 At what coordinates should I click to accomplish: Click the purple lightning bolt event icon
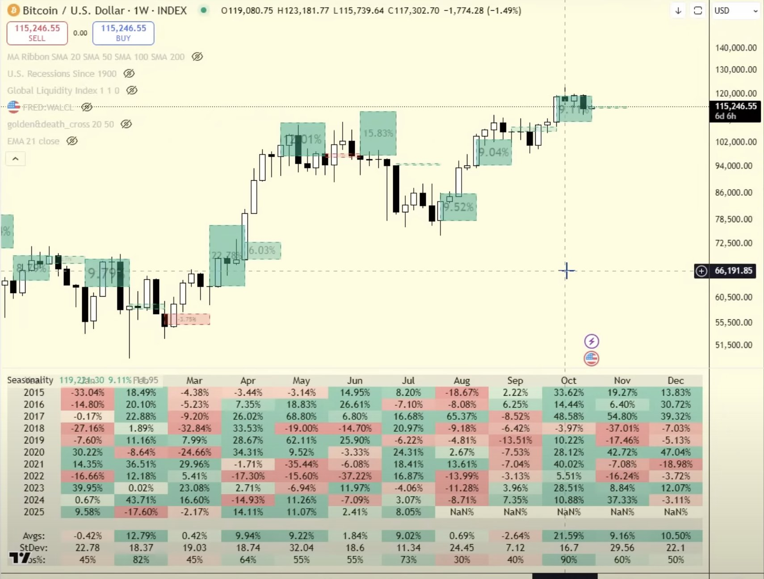pos(592,342)
